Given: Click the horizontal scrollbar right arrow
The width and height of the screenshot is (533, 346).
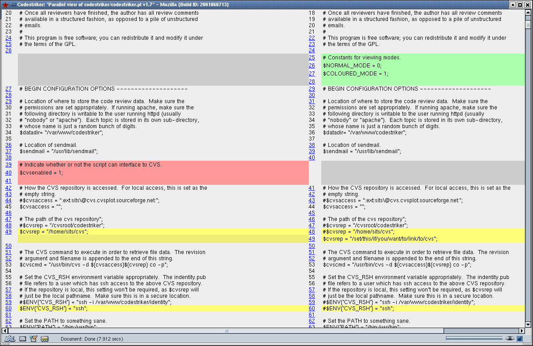Looking at the screenshot, I should (x=521, y=331).
